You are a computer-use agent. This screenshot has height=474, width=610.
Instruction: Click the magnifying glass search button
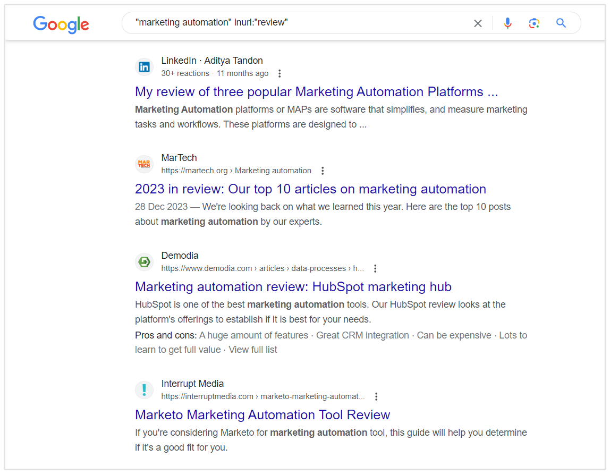[x=561, y=23]
